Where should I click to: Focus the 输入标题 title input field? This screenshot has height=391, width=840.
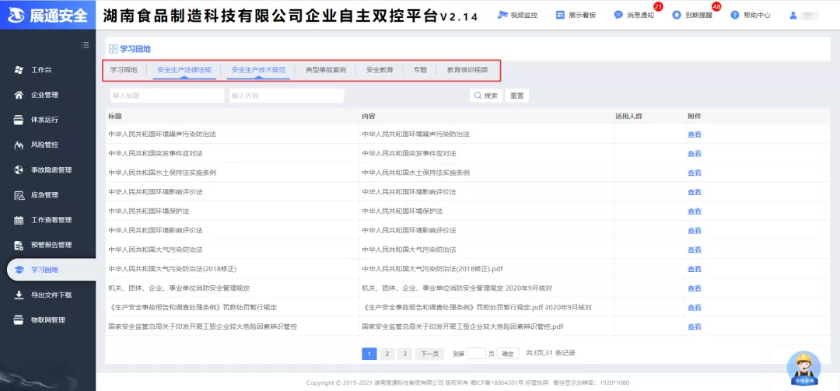pos(166,96)
